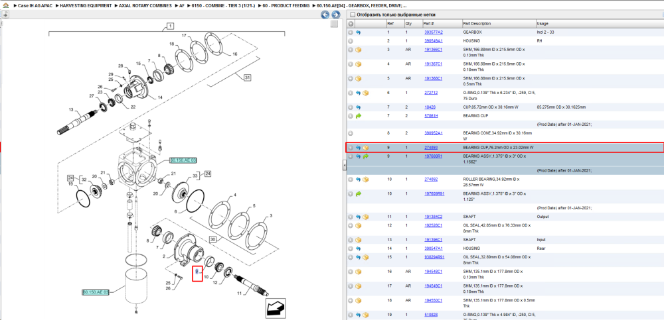Enable 'Отобразить только выбранные метки' checkbox
This screenshot has width=664, height=320.
pos(353,15)
